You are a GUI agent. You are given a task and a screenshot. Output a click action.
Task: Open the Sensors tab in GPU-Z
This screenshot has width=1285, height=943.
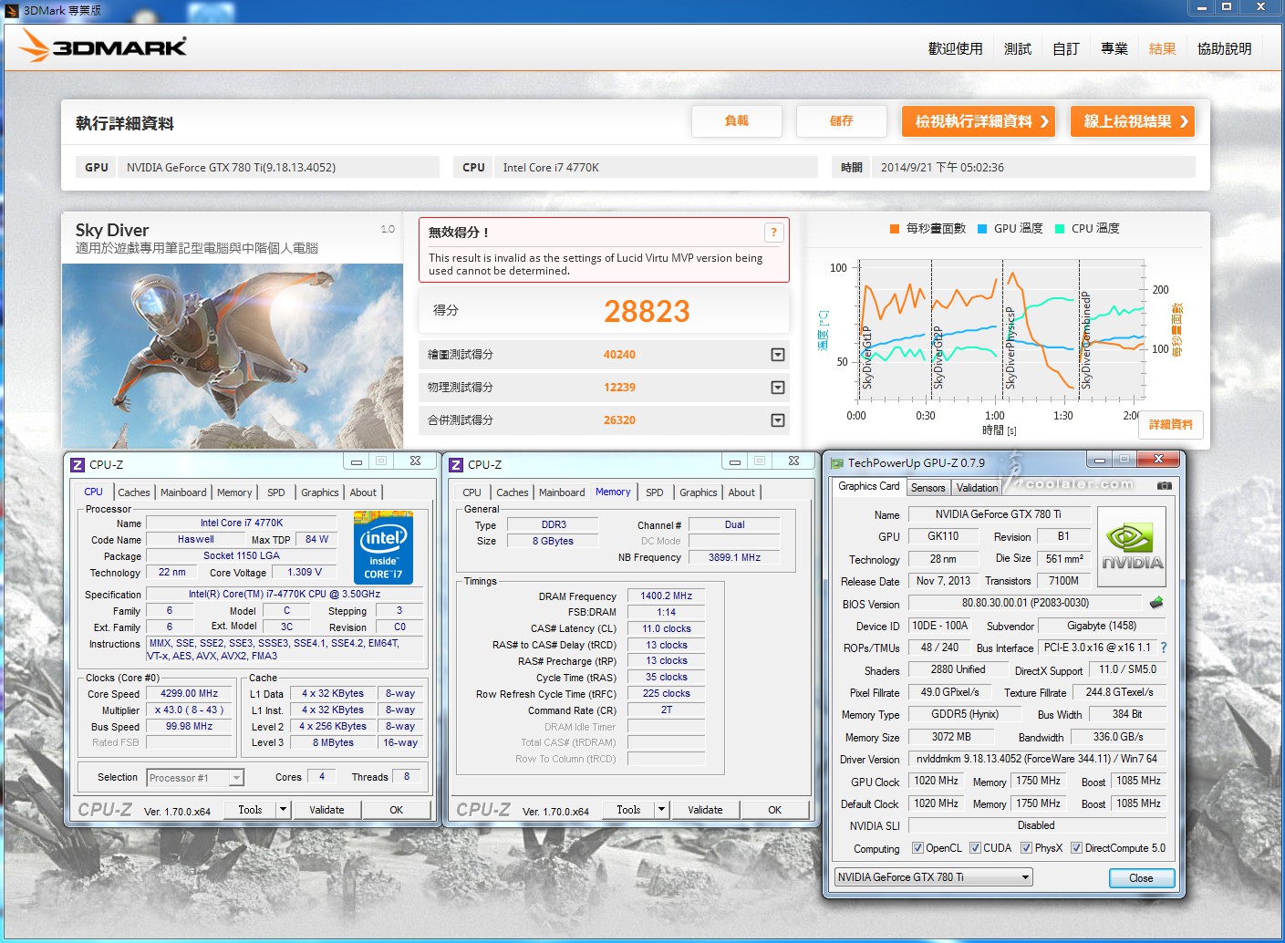coord(928,488)
